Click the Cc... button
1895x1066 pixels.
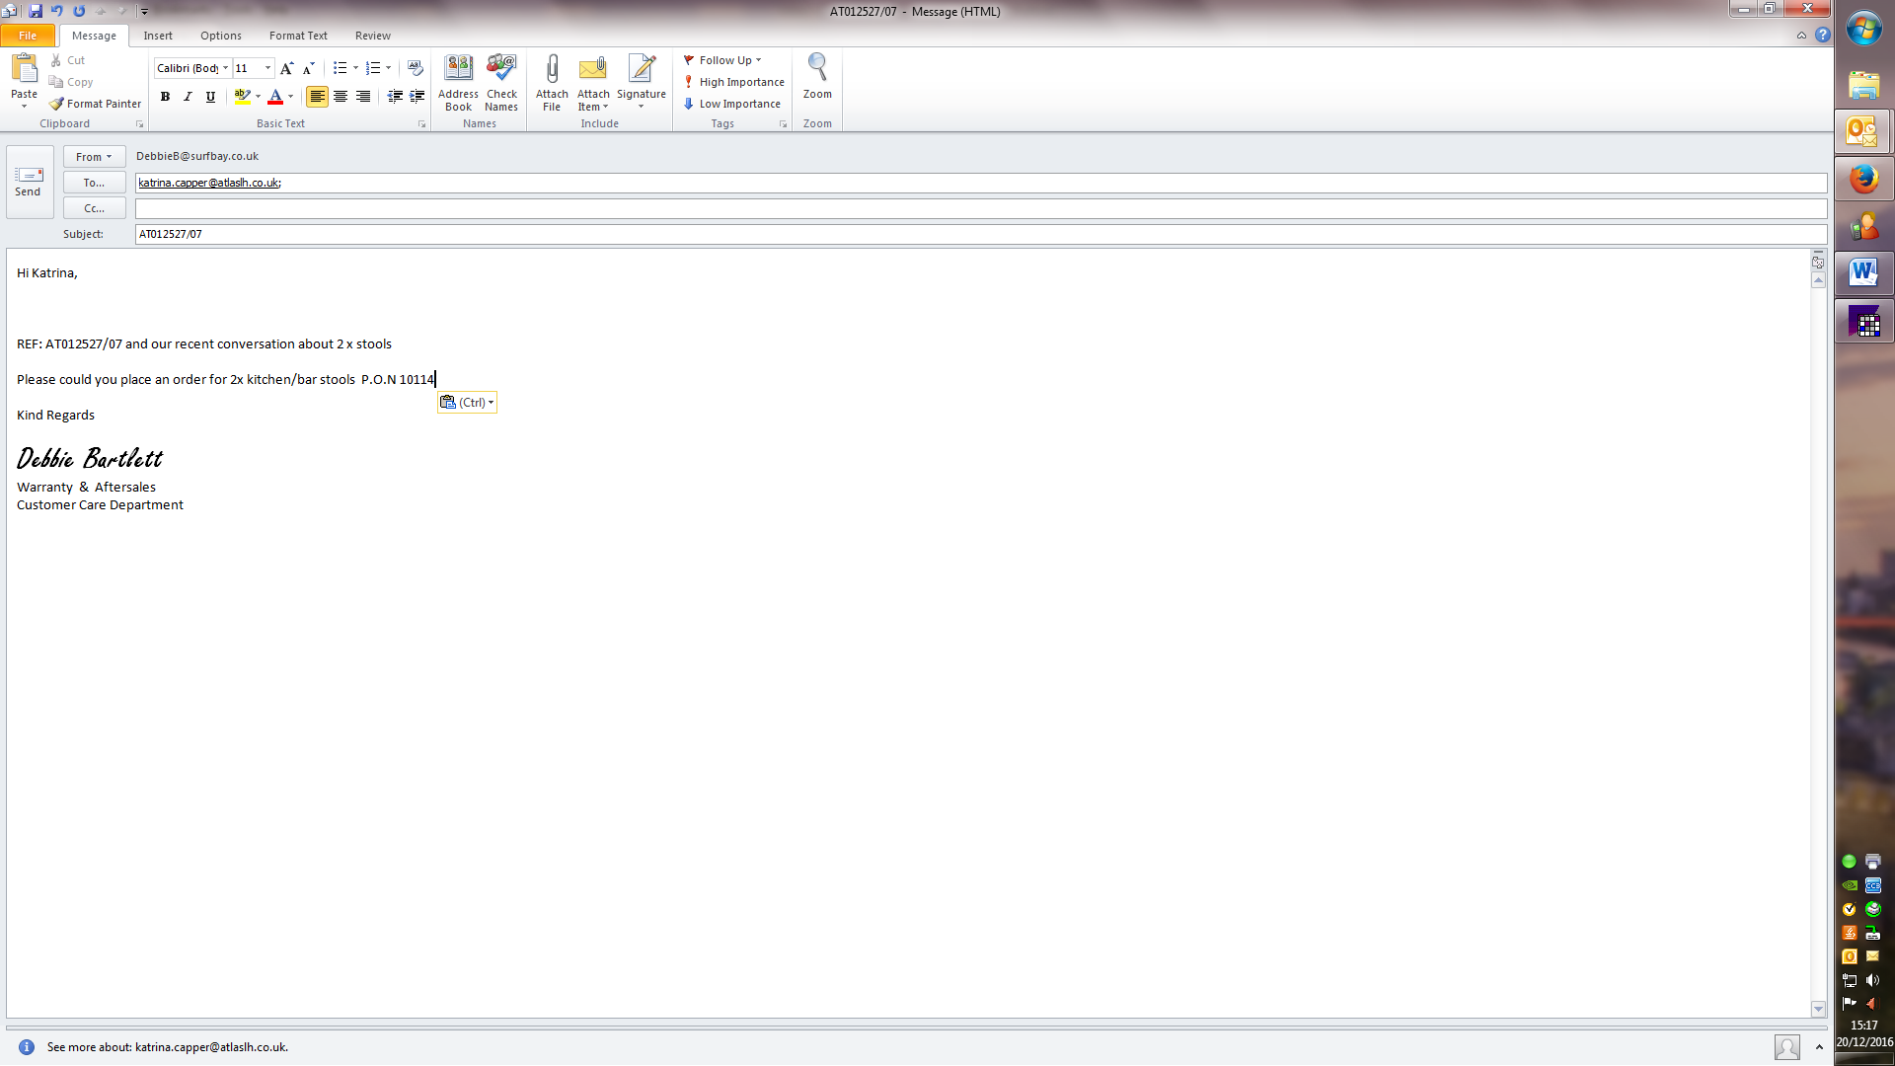click(x=94, y=208)
